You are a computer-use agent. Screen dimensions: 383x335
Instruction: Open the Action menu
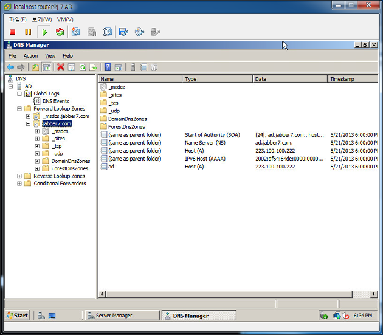(30, 56)
